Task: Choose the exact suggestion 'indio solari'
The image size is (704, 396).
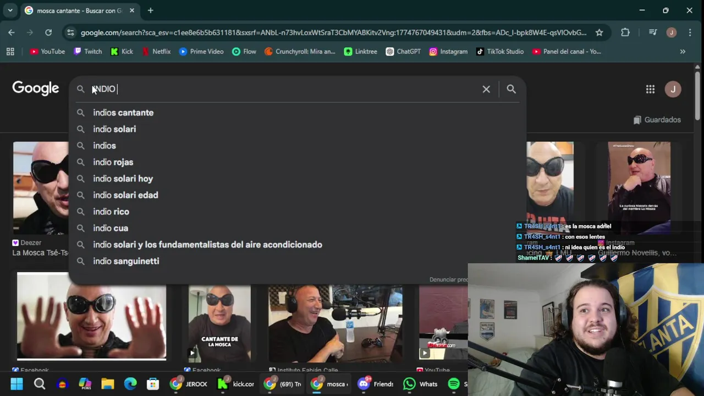Action: [x=297, y=129]
